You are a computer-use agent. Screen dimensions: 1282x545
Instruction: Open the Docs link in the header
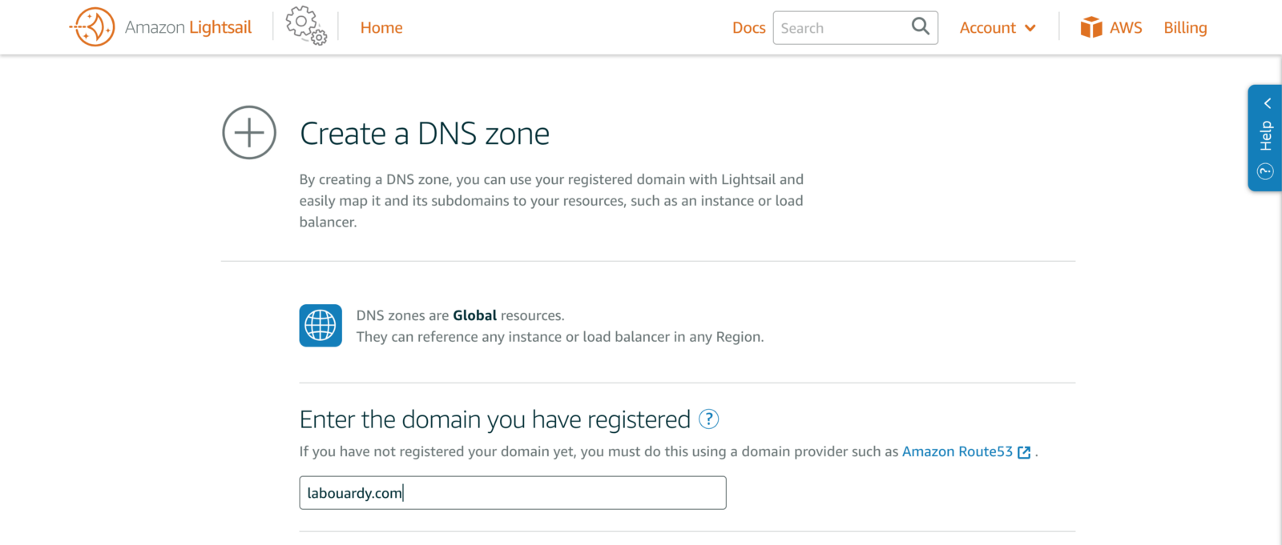coord(748,28)
